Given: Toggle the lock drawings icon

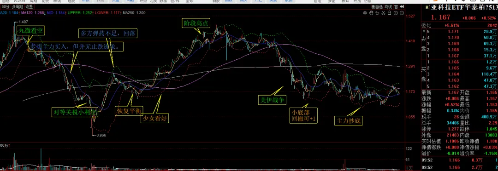Looking at the screenshot, I should pos(389,13).
